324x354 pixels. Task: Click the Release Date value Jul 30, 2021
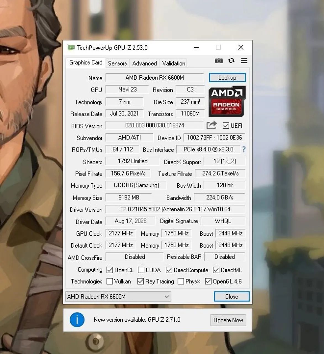coord(125,113)
